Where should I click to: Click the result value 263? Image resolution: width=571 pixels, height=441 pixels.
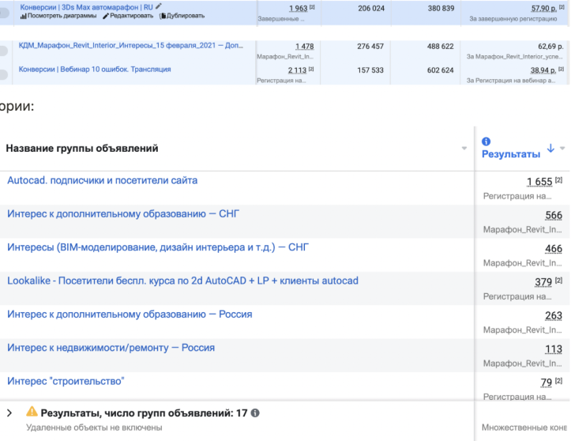click(x=554, y=315)
